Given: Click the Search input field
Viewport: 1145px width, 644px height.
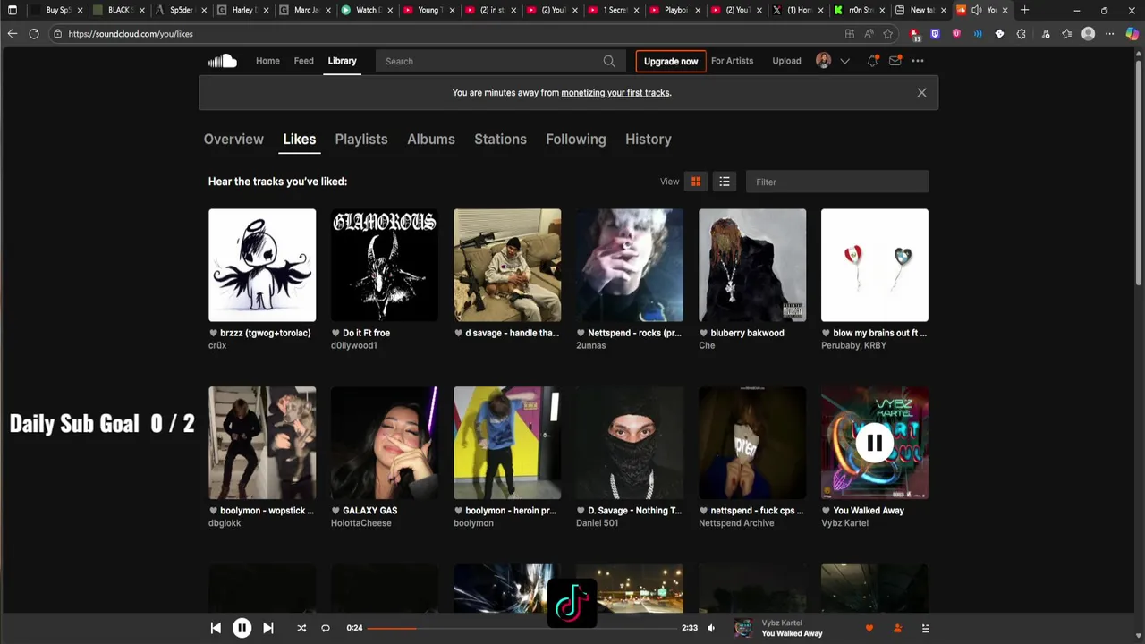Looking at the screenshot, I should coord(490,61).
